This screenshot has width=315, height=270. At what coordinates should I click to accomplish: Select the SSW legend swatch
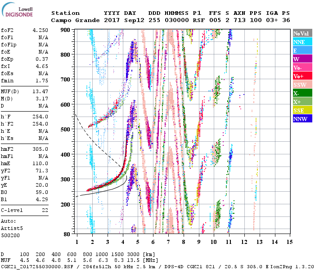[302, 85]
